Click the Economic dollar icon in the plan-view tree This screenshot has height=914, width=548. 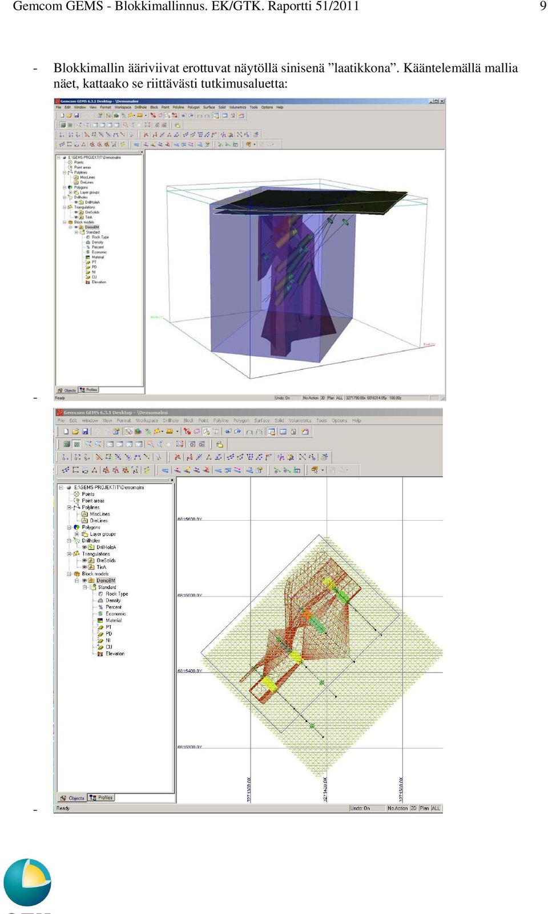100,614
